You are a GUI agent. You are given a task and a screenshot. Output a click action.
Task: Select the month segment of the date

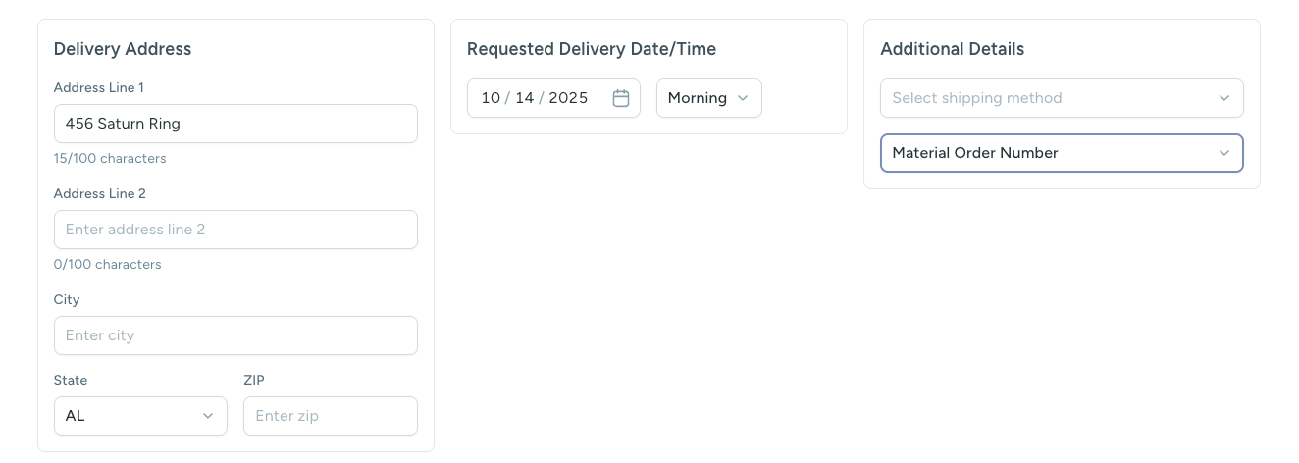tap(491, 98)
